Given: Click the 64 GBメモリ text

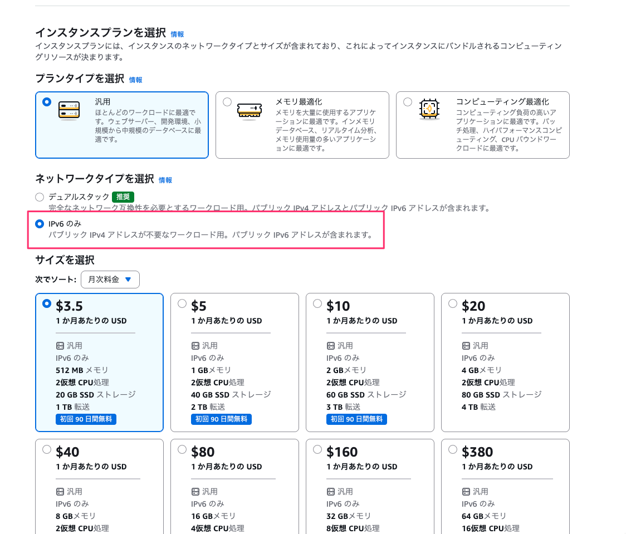Looking at the screenshot, I should pyautogui.click(x=484, y=516).
